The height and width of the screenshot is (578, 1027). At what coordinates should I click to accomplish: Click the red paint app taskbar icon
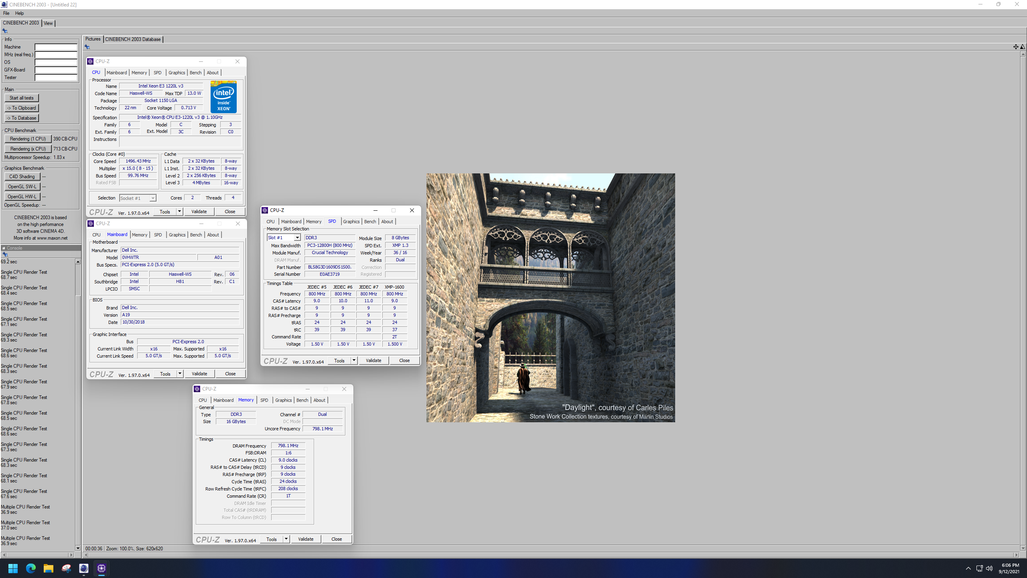(x=66, y=568)
